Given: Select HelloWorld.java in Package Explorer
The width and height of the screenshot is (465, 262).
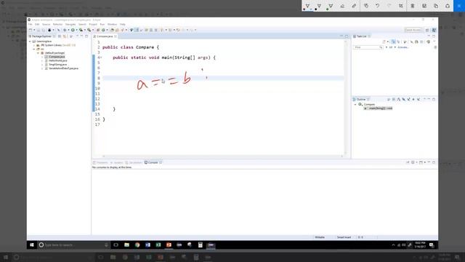Looking at the screenshot, I should point(58,60).
